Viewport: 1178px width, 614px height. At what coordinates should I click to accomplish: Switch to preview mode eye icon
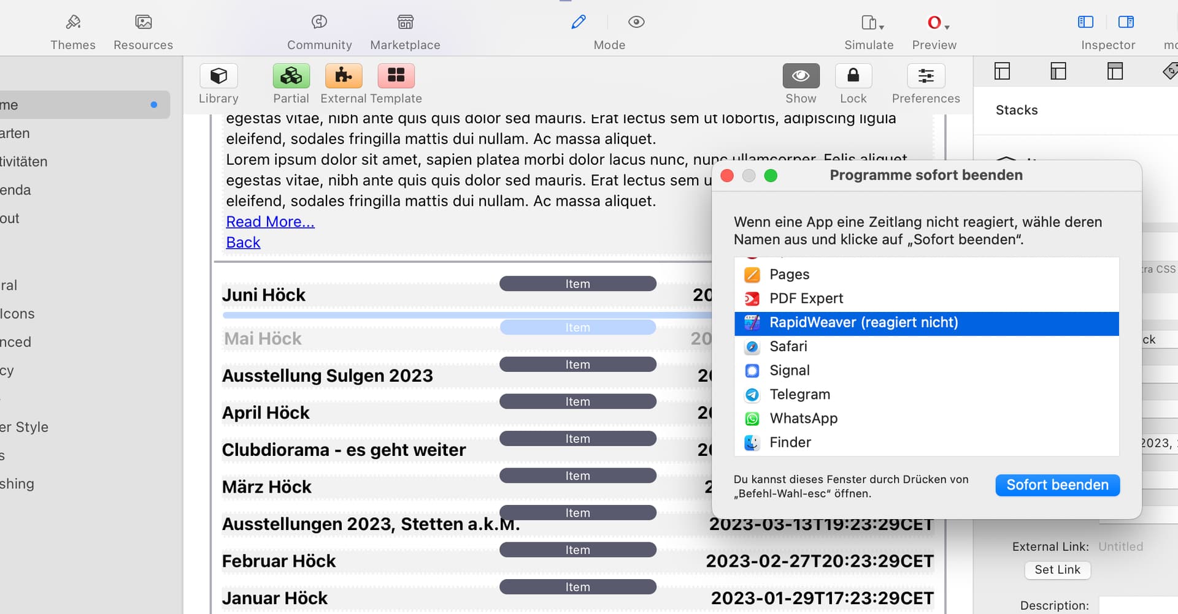636,22
